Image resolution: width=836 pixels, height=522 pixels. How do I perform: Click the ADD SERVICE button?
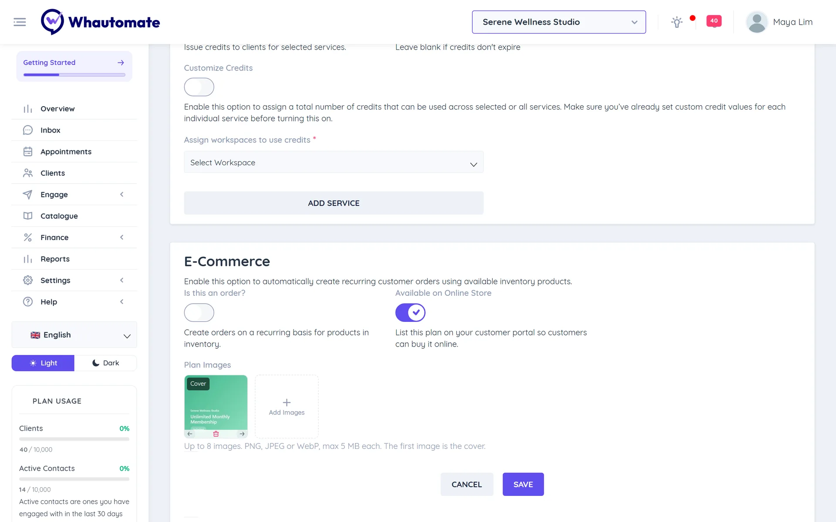(x=334, y=203)
